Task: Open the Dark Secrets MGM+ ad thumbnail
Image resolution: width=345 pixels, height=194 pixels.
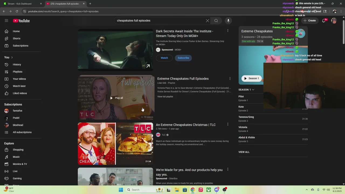Action: (115, 50)
